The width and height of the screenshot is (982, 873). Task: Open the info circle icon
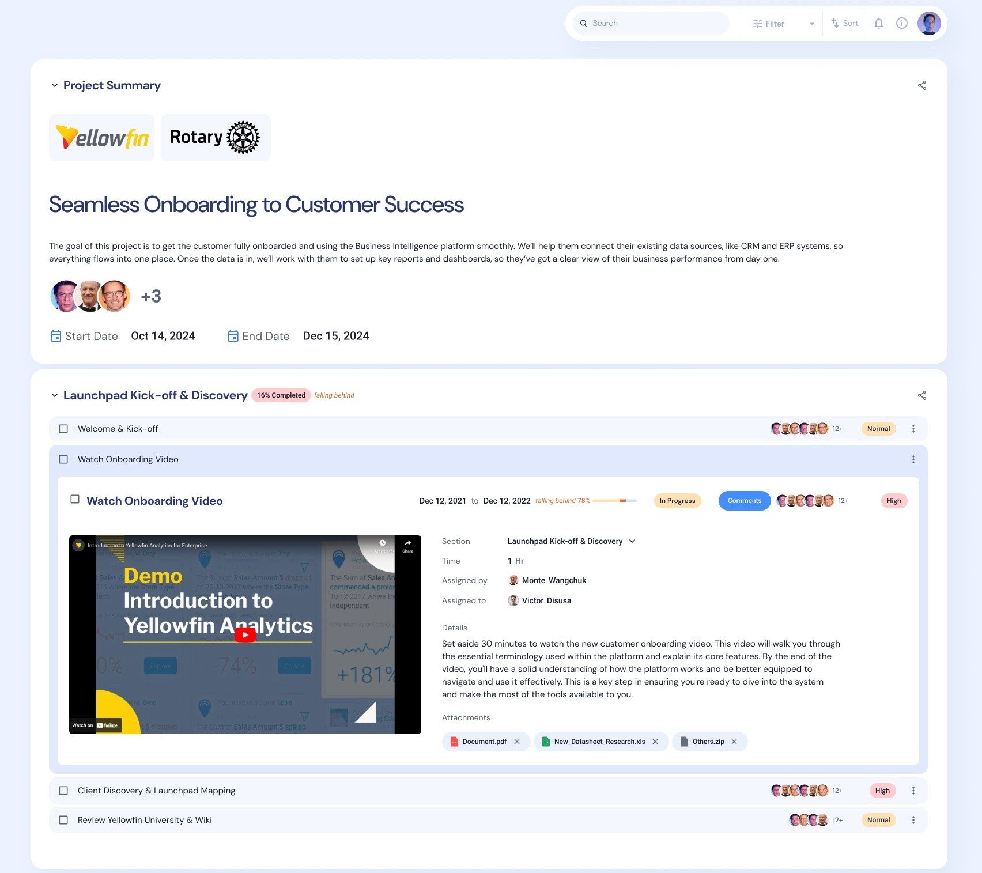[x=902, y=23]
